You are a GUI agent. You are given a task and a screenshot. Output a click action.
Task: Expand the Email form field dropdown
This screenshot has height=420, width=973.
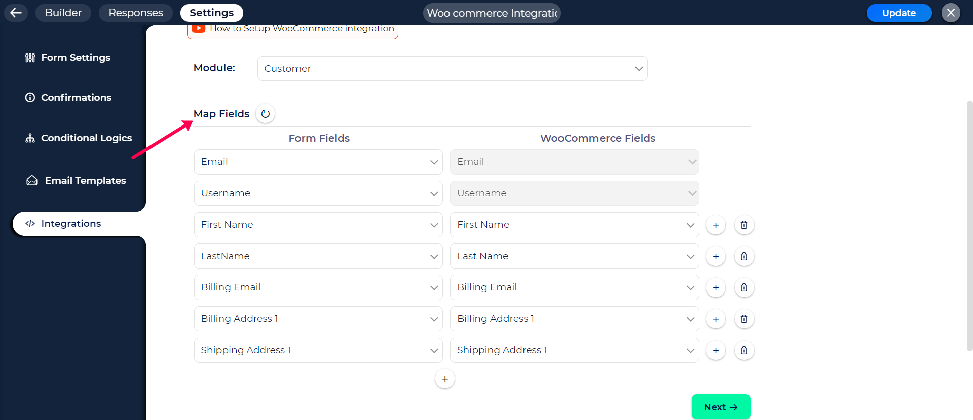[x=318, y=162]
